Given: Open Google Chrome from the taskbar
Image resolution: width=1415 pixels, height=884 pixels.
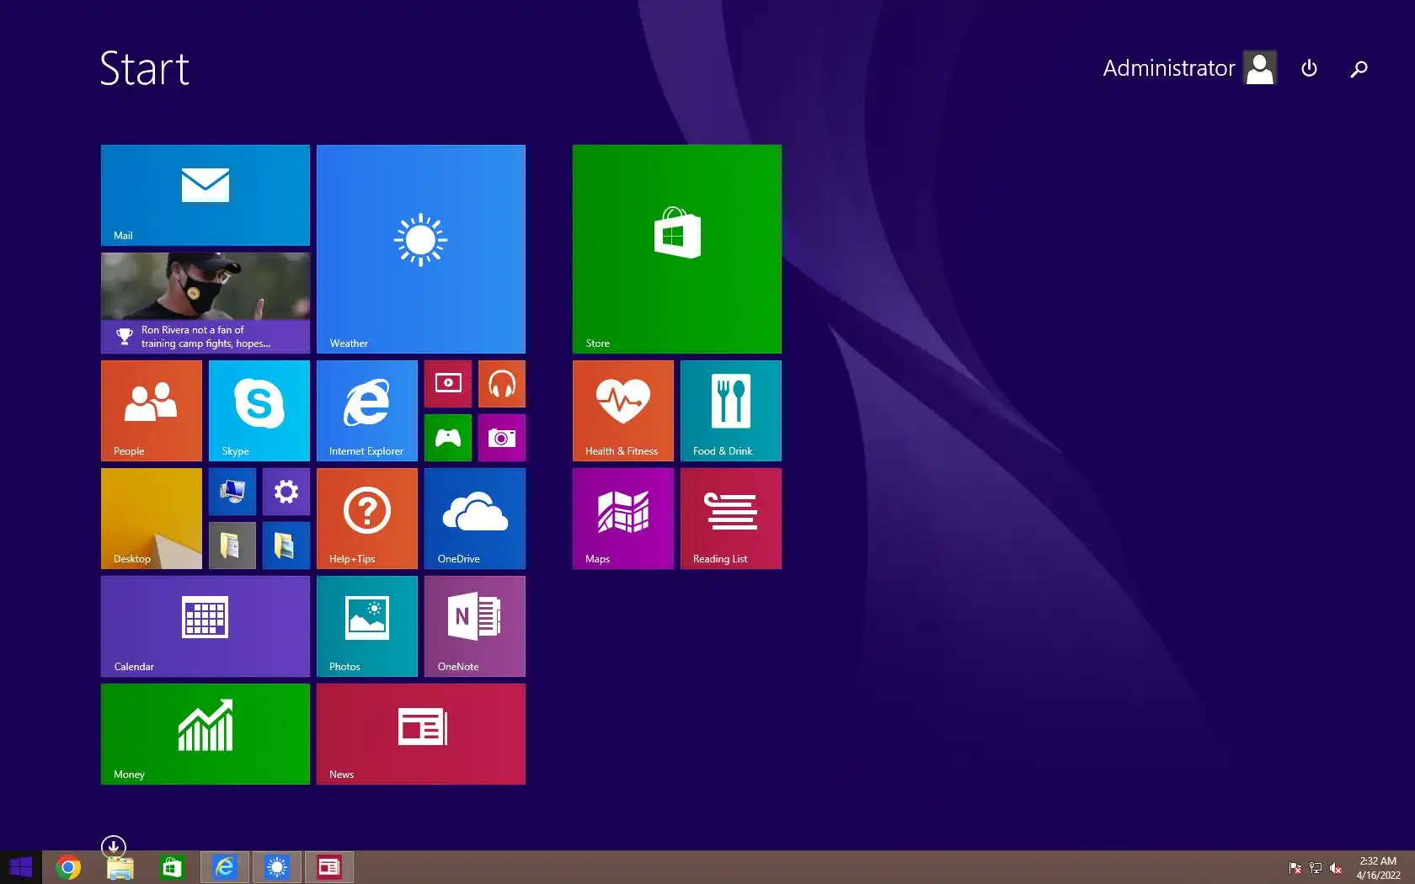Looking at the screenshot, I should pyautogui.click(x=68, y=867).
